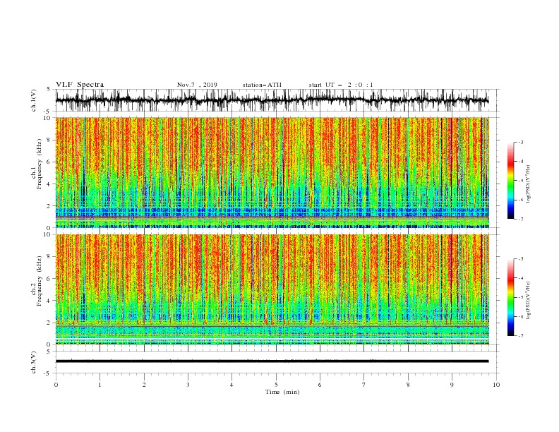The width and height of the screenshot is (559, 432).
Task: Click the '-7' value on lower colorbar
Action: click(520, 336)
